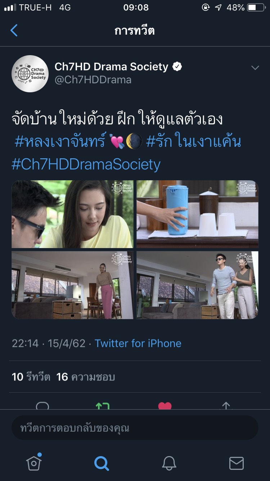Open the Twitter for iPhone source link

point(138,343)
